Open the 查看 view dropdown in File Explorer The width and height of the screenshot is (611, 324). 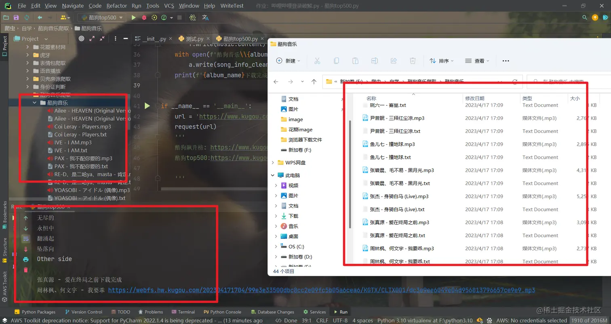click(477, 61)
